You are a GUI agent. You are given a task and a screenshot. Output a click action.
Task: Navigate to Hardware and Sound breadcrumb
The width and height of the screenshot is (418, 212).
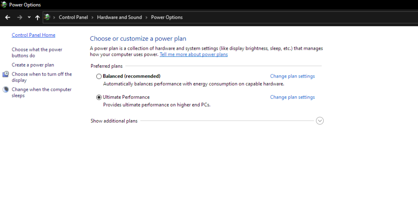pyautogui.click(x=120, y=17)
